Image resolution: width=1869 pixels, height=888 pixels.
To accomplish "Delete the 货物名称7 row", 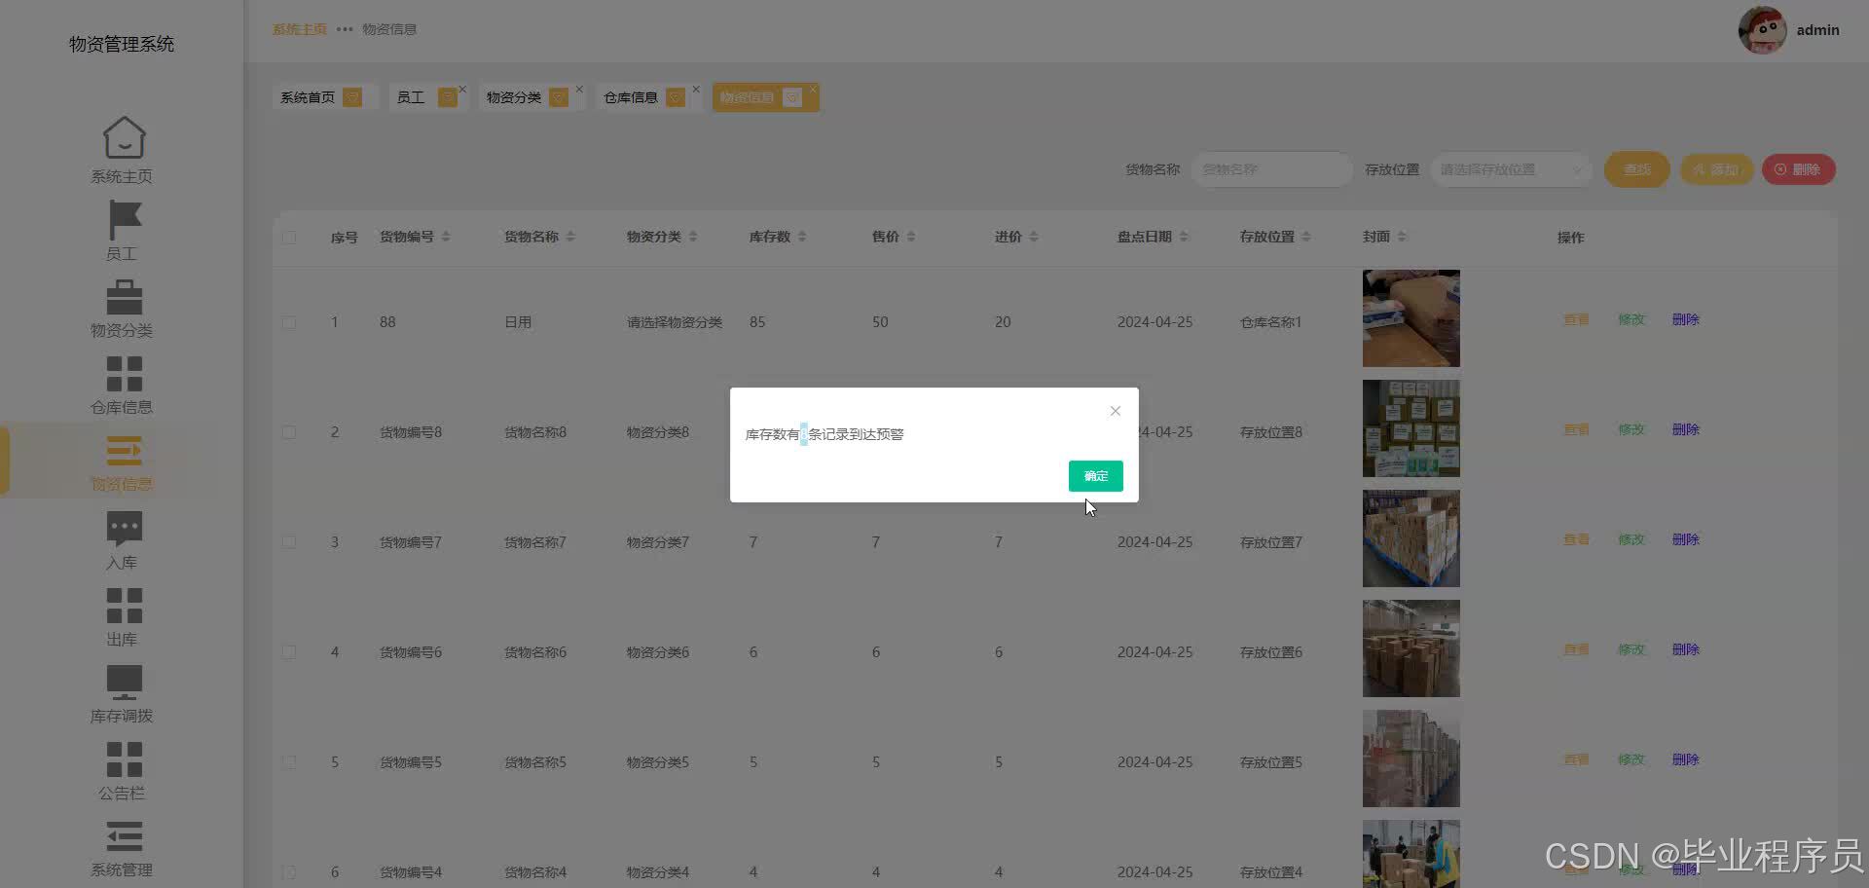I will 1686,539.
